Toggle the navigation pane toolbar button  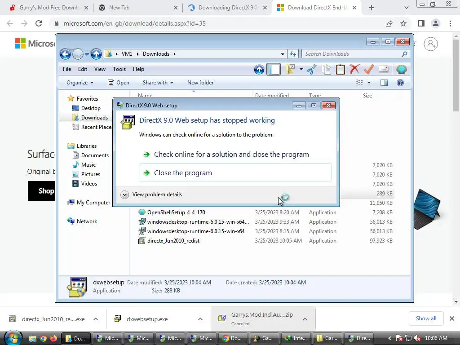(274, 70)
